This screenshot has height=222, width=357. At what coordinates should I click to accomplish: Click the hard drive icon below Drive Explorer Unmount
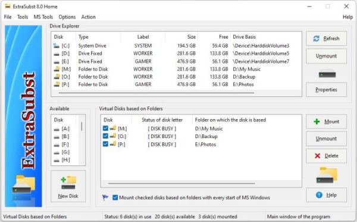[x=327, y=74]
